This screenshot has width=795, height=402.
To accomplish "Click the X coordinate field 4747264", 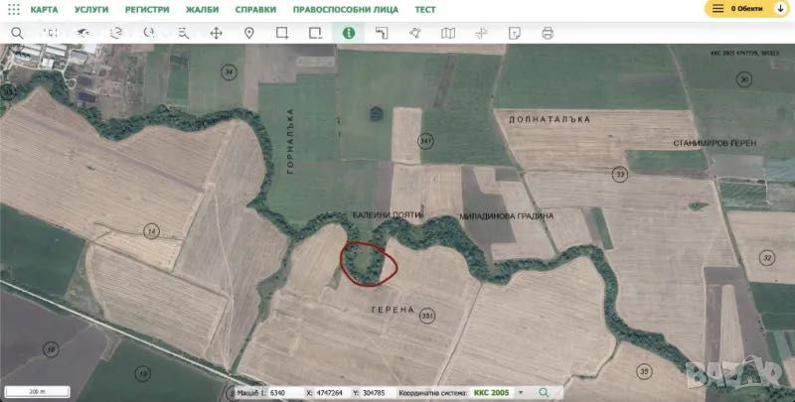I will (x=330, y=393).
